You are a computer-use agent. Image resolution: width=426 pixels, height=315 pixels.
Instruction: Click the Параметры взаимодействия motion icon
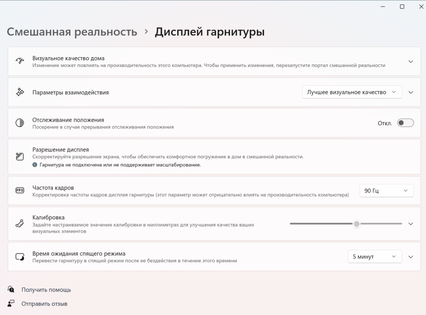pyautogui.click(x=20, y=92)
